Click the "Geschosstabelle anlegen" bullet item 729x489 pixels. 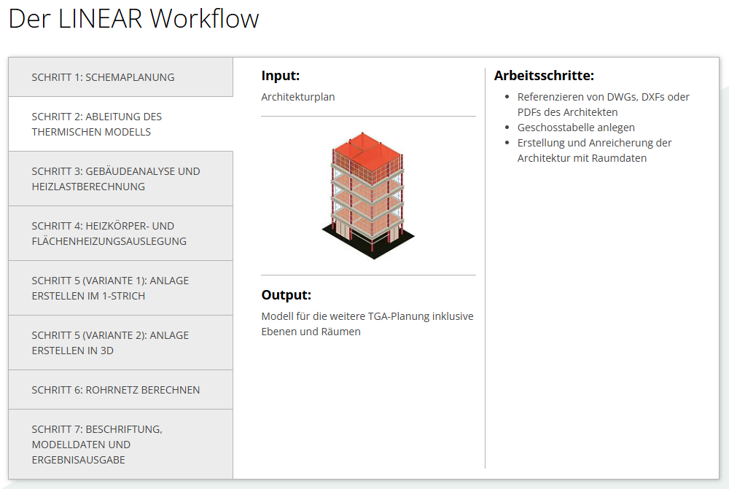click(576, 128)
